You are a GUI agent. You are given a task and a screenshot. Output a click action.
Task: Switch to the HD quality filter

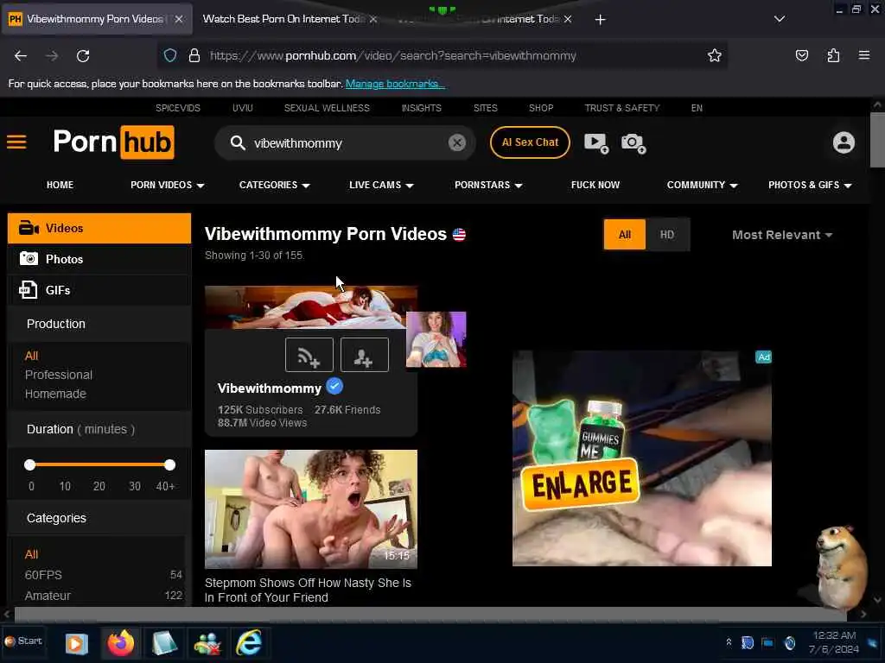(667, 235)
